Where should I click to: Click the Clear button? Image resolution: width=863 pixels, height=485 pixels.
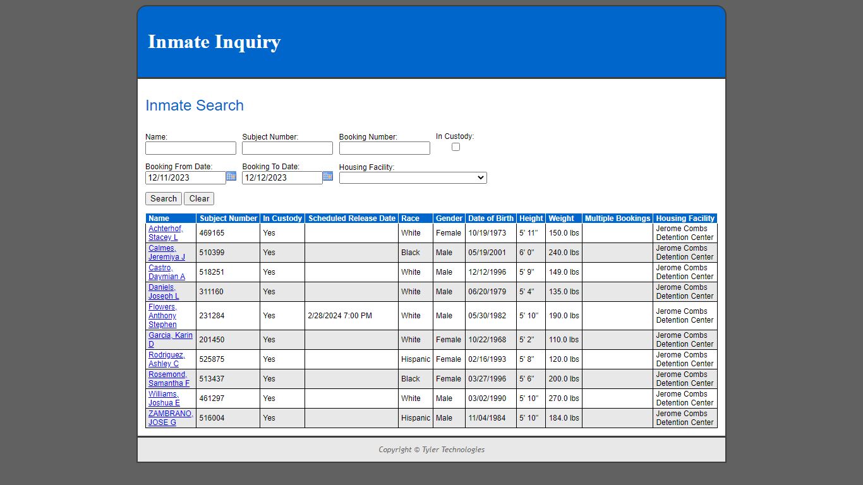pyautogui.click(x=199, y=198)
